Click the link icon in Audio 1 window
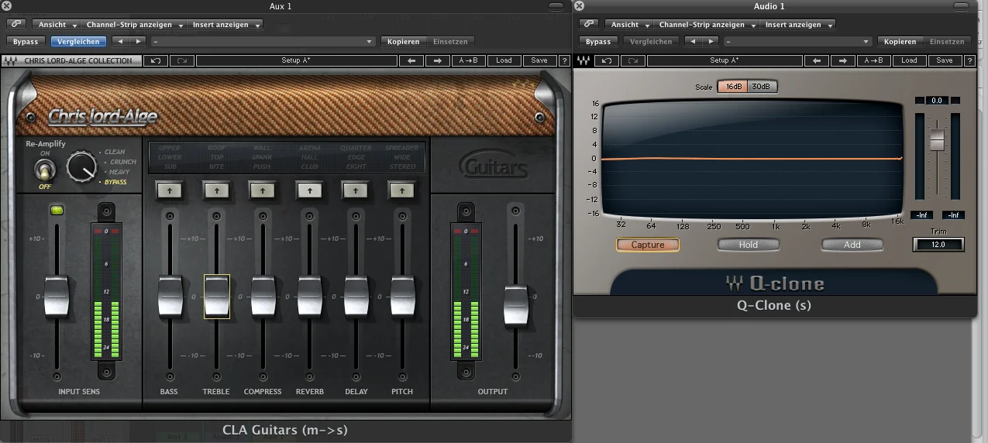 (x=587, y=25)
